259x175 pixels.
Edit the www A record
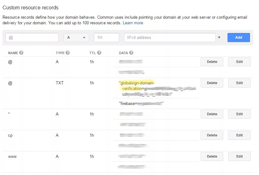tap(239, 156)
